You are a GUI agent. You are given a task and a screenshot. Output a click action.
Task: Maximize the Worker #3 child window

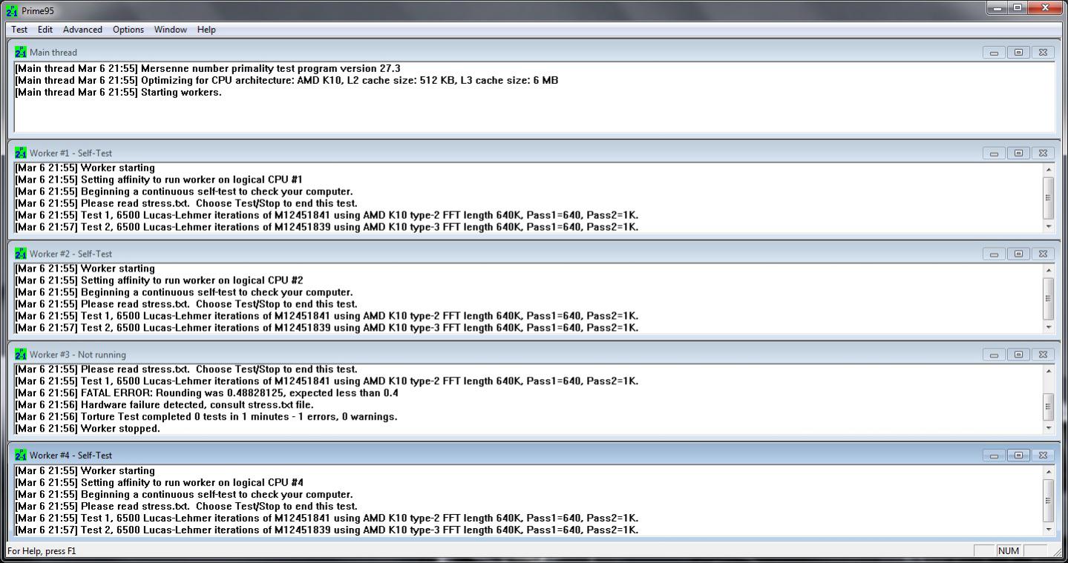[x=1018, y=355]
